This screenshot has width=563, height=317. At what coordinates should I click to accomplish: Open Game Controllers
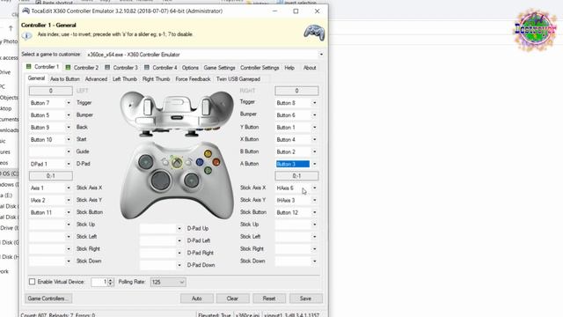point(48,299)
